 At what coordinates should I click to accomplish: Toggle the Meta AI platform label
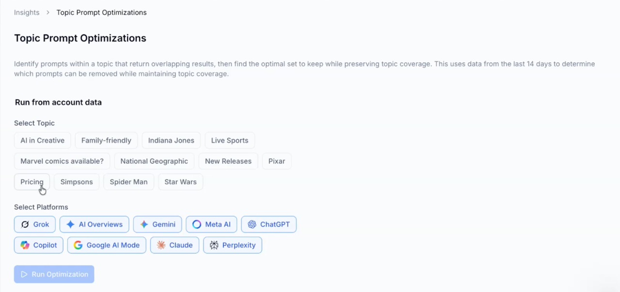pos(218,224)
